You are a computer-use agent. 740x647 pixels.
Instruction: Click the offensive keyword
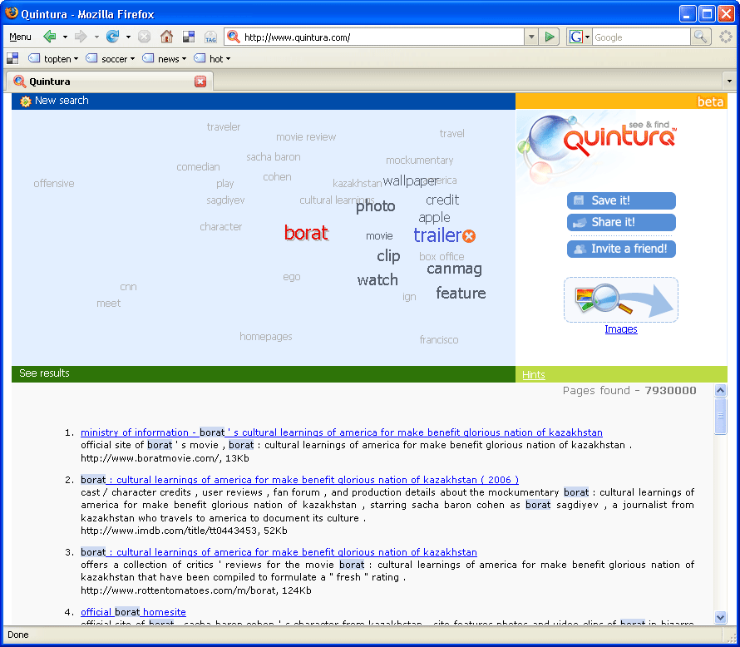pos(54,183)
